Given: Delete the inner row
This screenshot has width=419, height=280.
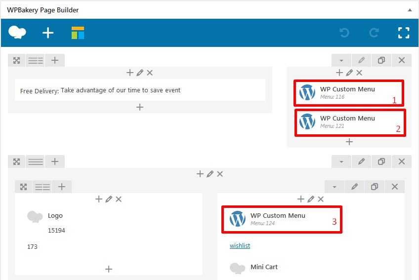Looking at the screenshot, I should pos(395,187).
